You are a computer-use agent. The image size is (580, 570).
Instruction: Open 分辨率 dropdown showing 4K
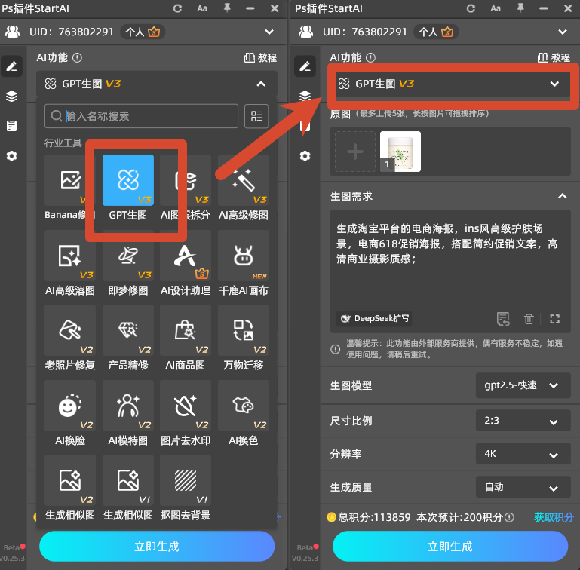pos(523,454)
